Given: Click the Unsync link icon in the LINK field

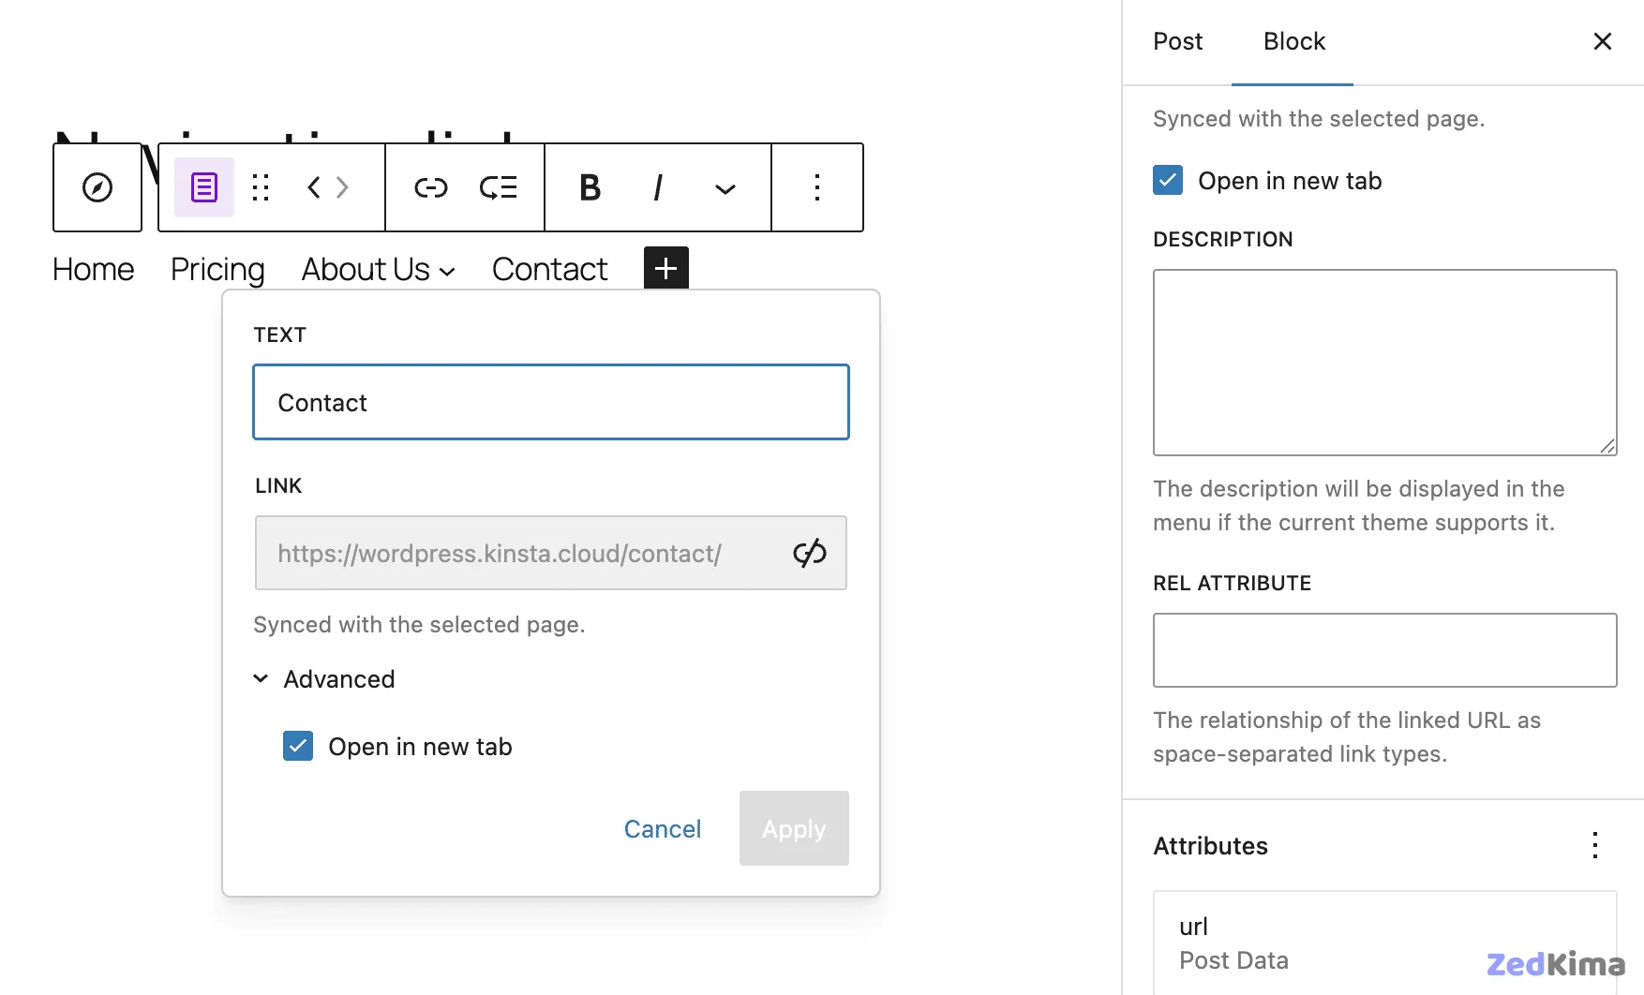Looking at the screenshot, I should (810, 553).
